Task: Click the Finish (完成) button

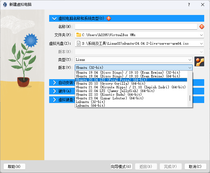Action: point(171,167)
